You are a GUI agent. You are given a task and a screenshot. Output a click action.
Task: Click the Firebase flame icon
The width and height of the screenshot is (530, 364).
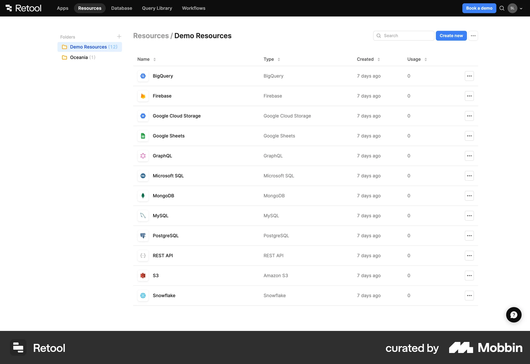[x=143, y=96]
